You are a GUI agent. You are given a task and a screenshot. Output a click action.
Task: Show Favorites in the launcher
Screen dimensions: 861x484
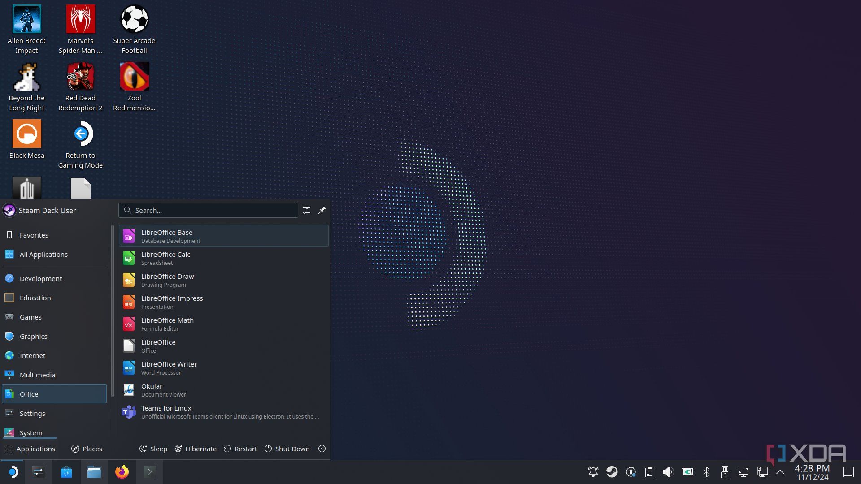[x=54, y=235]
